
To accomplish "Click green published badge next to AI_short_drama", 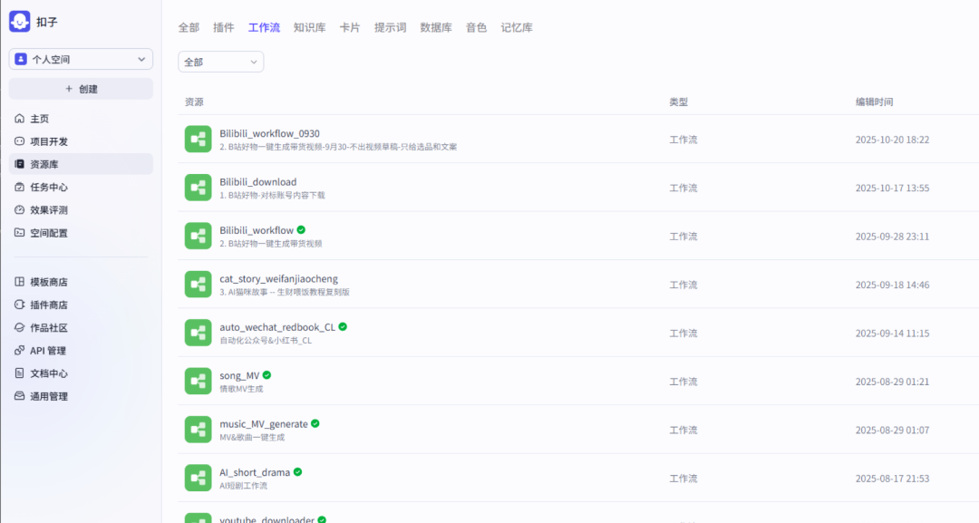I will tap(298, 472).
